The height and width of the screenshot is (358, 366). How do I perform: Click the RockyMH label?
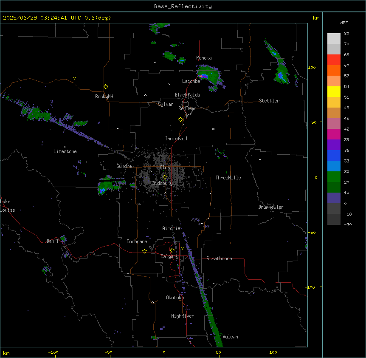pyautogui.click(x=104, y=97)
